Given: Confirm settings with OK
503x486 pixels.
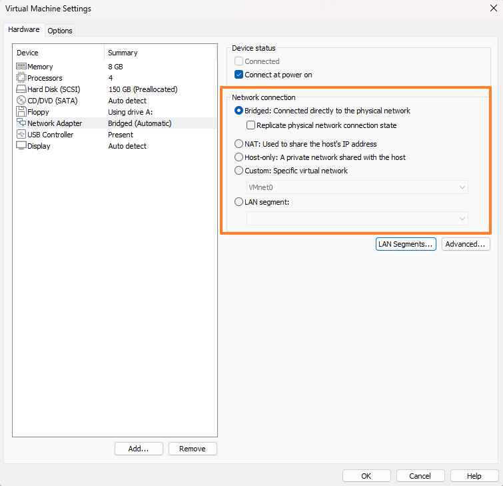Looking at the screenshot, I should point(366,476).
